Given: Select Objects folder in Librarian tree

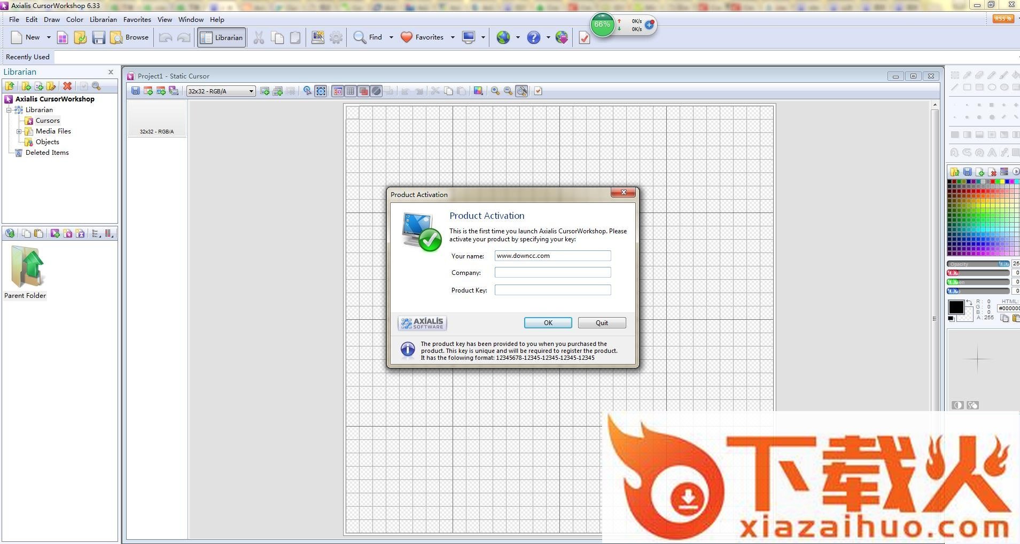Looking at the screenshot, I should (x=47, y=142).
